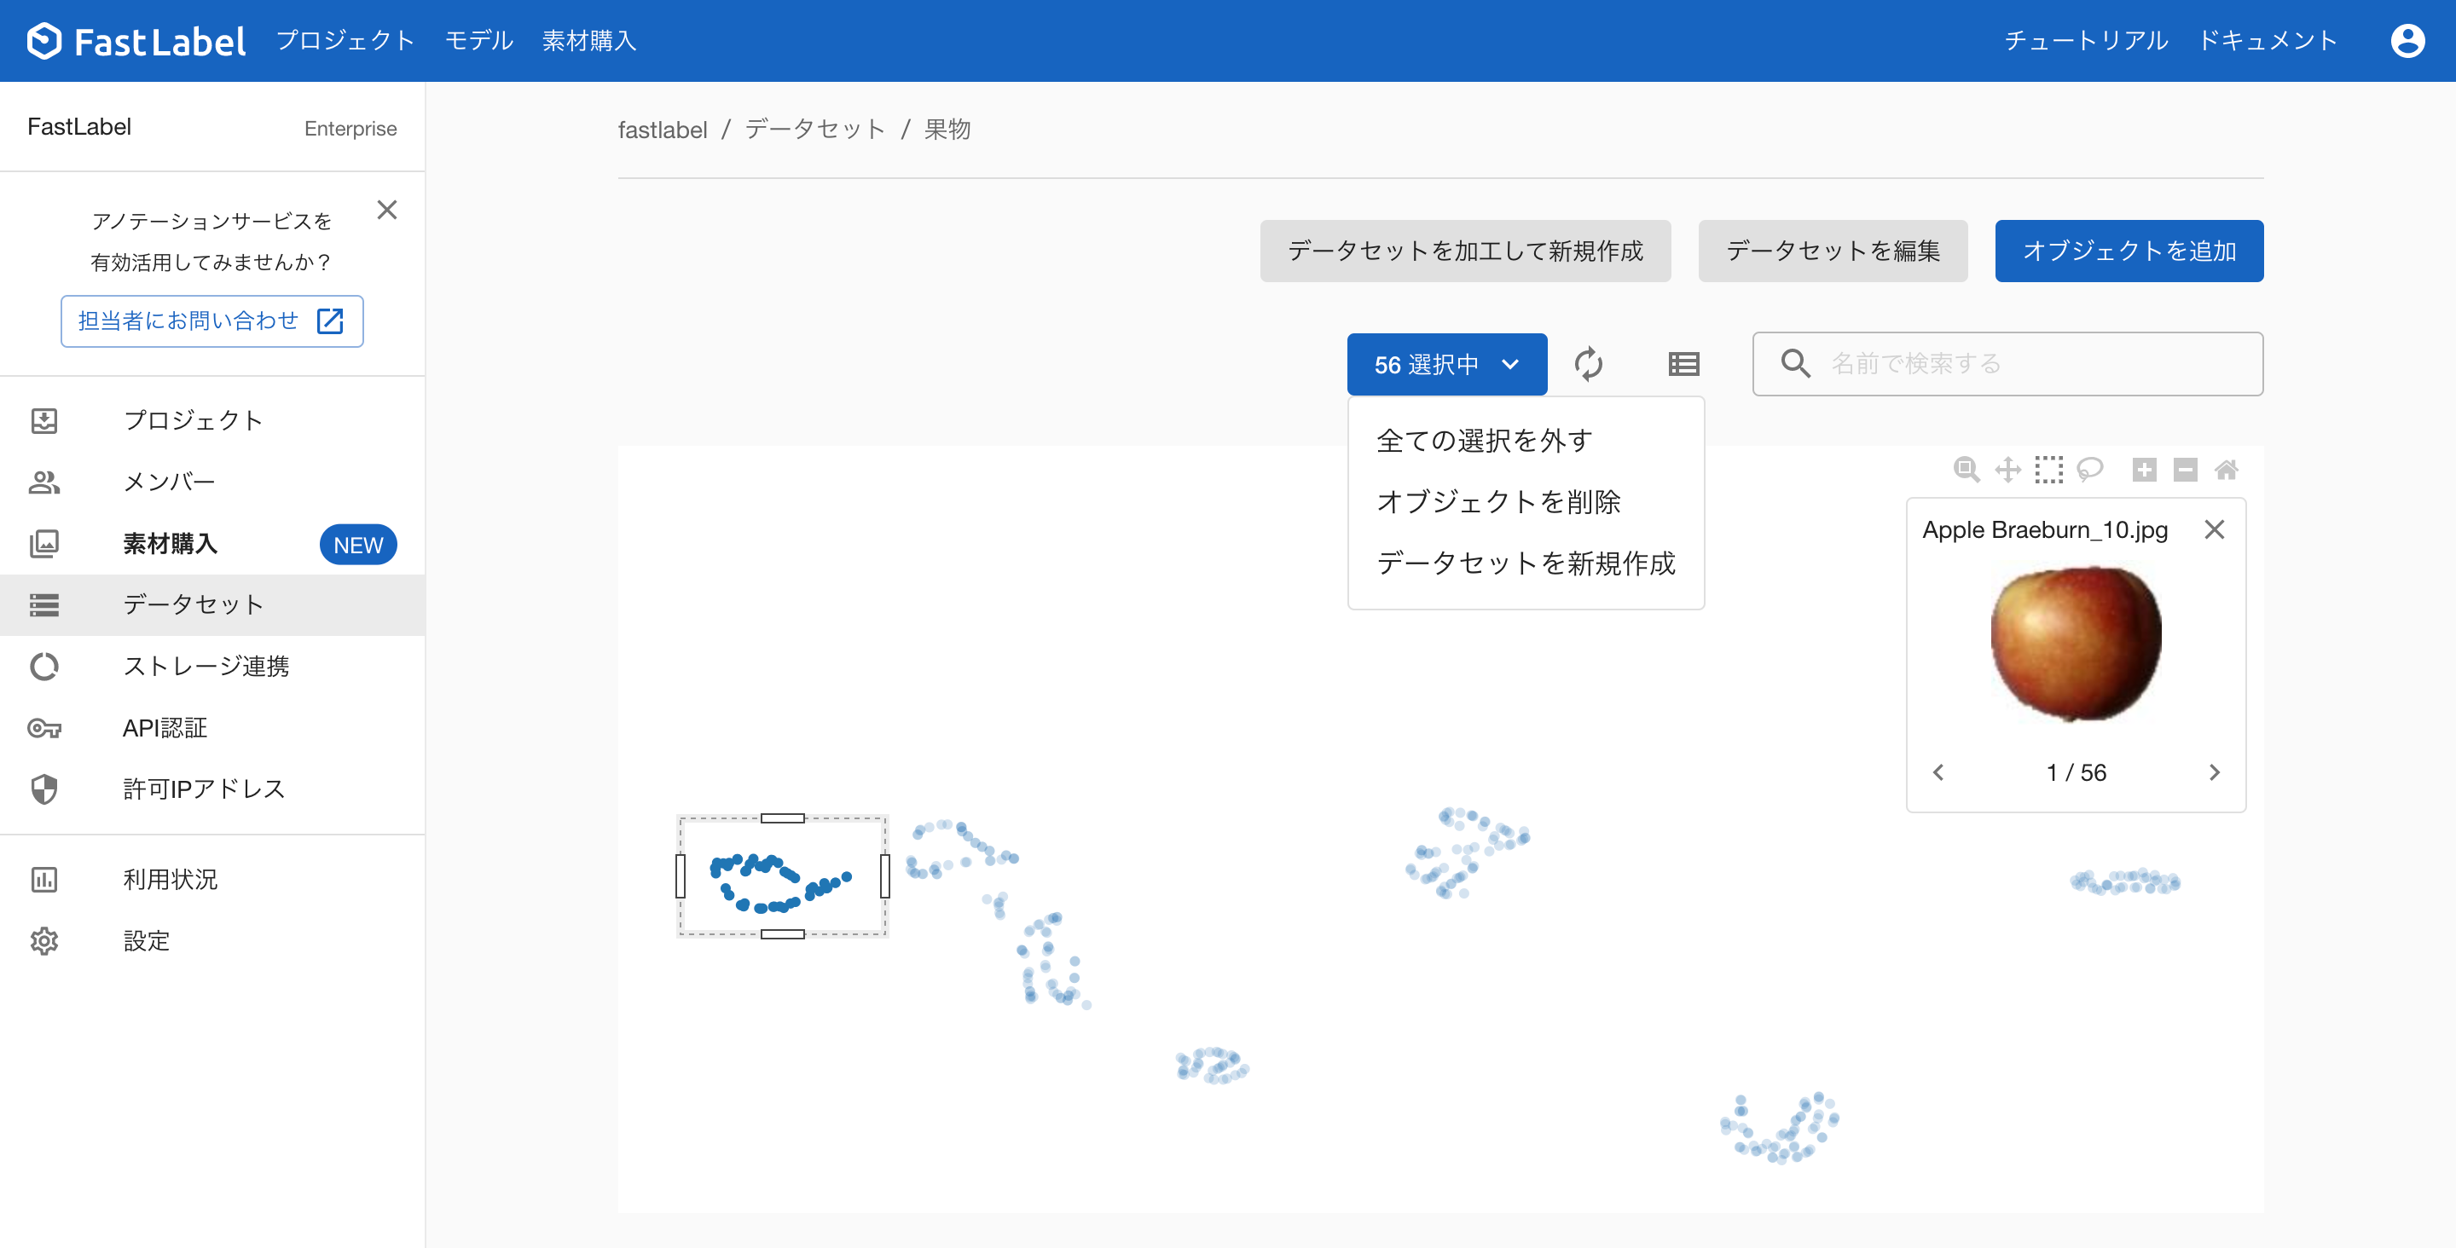Select the box zoom tool in plot toolbar

1966,469
